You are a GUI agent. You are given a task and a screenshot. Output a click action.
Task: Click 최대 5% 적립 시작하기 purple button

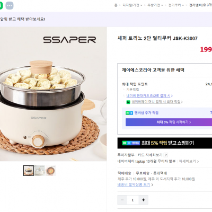point(169,122)
